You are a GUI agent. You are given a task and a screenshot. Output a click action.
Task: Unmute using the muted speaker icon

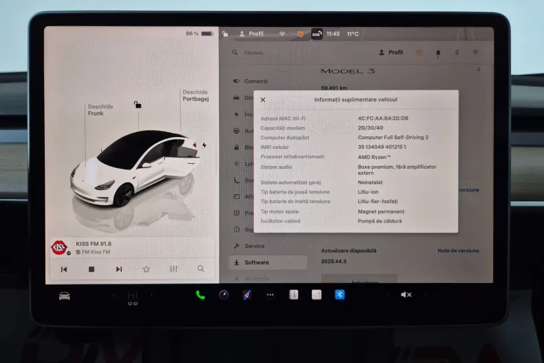(406, 295)
